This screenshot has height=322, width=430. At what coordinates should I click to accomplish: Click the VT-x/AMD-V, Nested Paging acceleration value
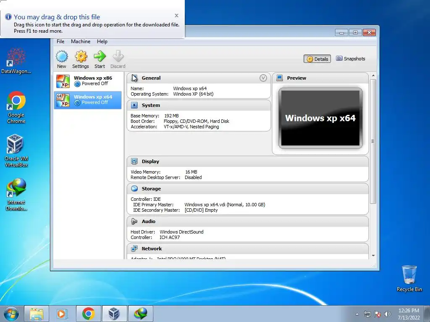click(x=191, y=127)
